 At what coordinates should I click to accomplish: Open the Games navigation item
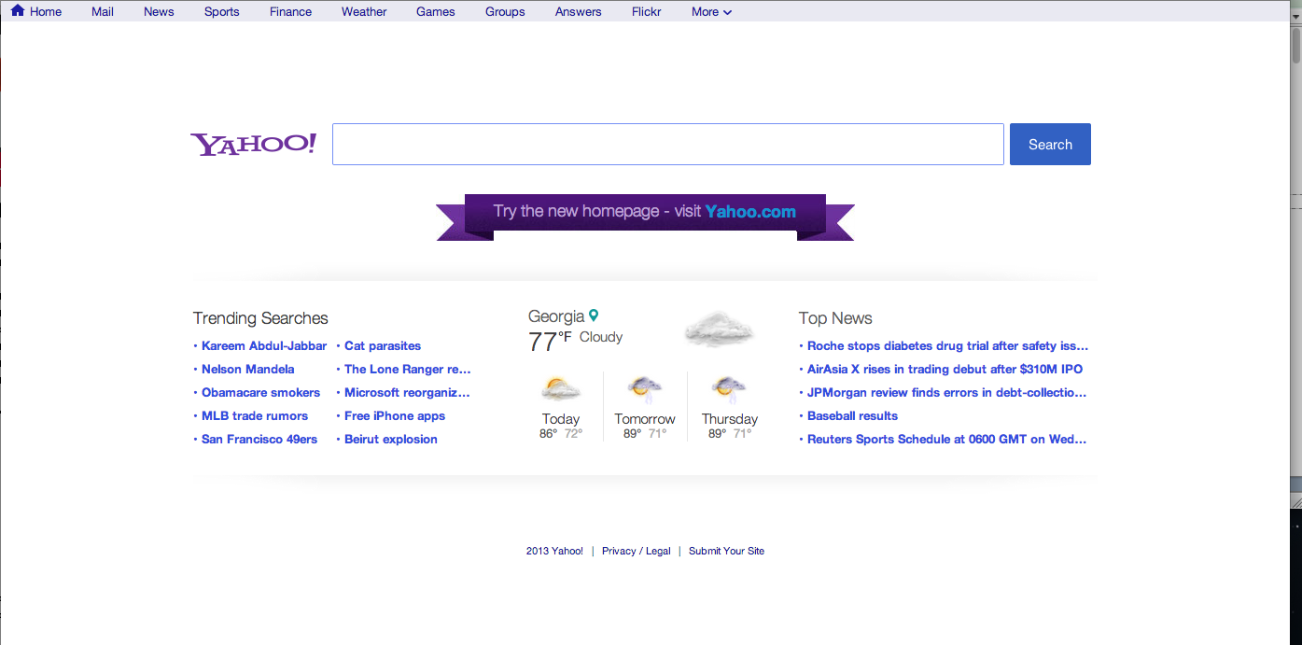tap(436, 12)
